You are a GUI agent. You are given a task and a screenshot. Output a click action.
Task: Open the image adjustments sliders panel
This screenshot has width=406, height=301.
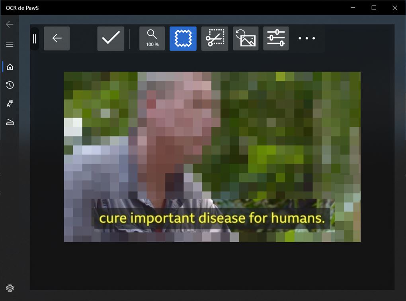pos(276,39)
